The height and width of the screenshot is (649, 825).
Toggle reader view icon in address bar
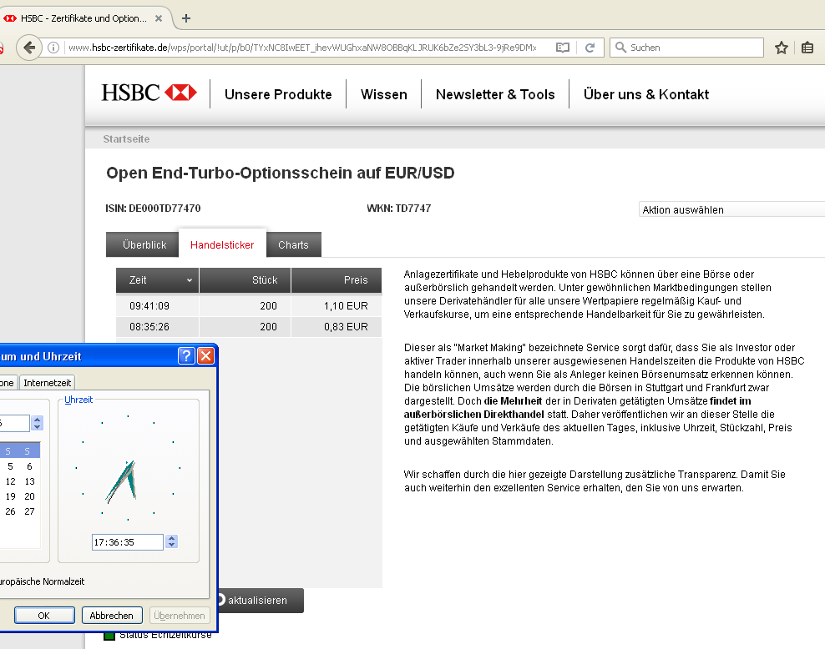(x=563, y=48)
